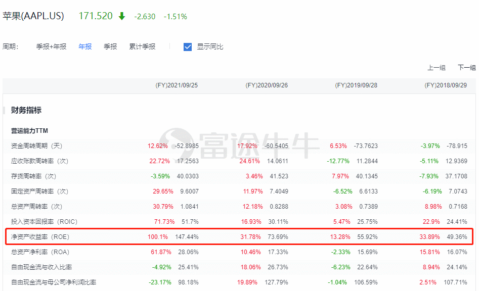Click the 171.520 stock price
479x291 pixels.
[x=96, y=16]
